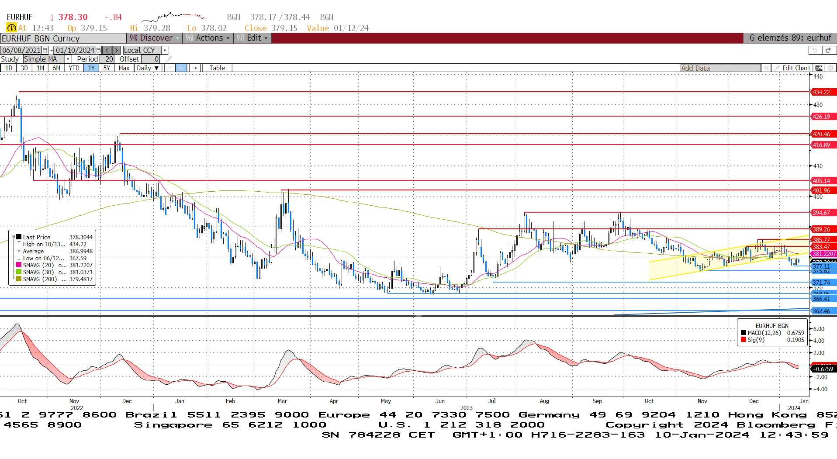Click the Low on 06/12 legend marker
The height and width of the screenshot is (459, 837).
[19, 258]
